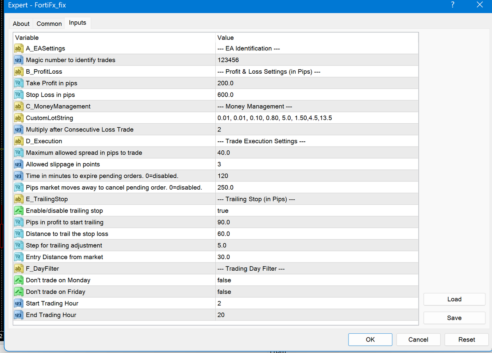The image size is (492, 353).
Task: Switch to the Common tab
Action: click(x=49, y=23)
